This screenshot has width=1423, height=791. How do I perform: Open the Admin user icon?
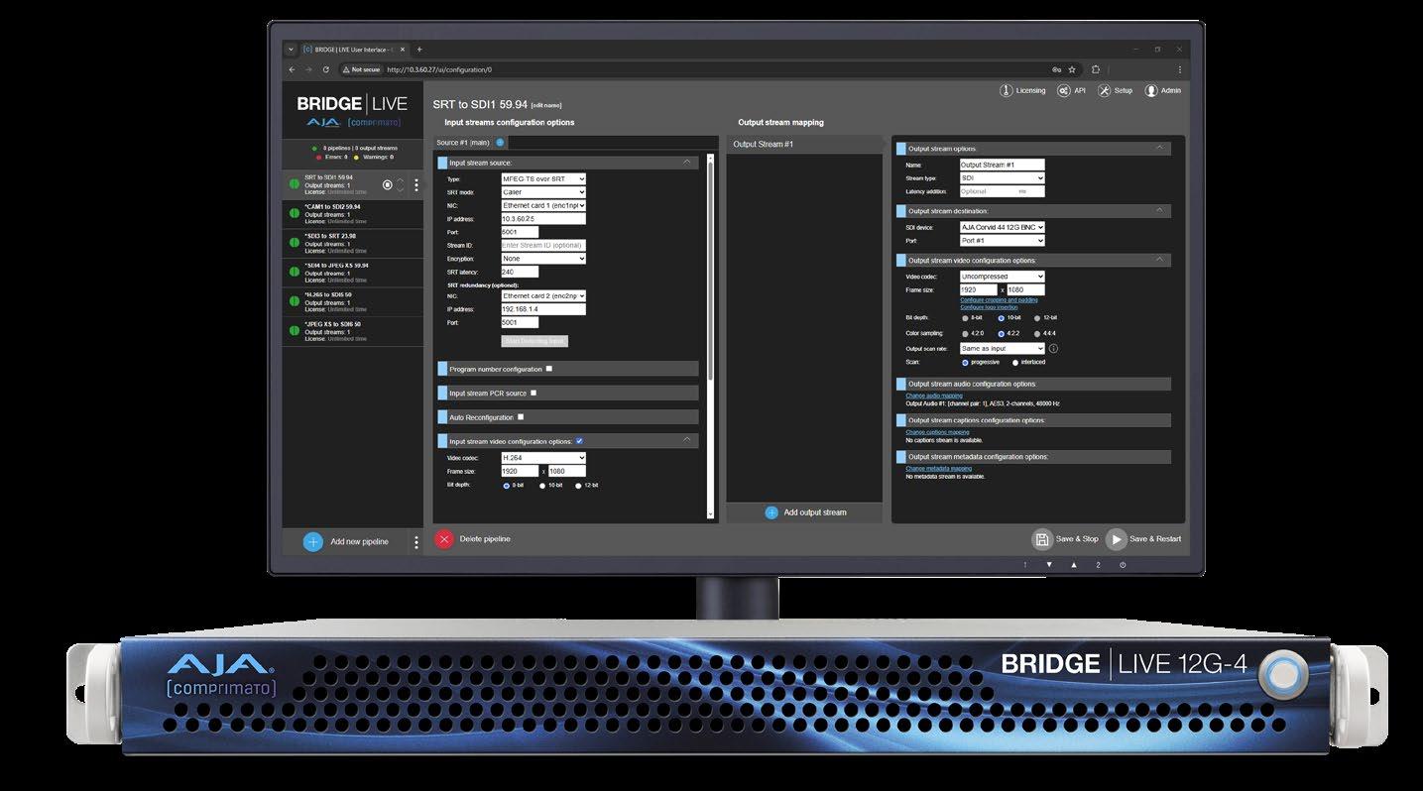click(x=1151, y=90)
